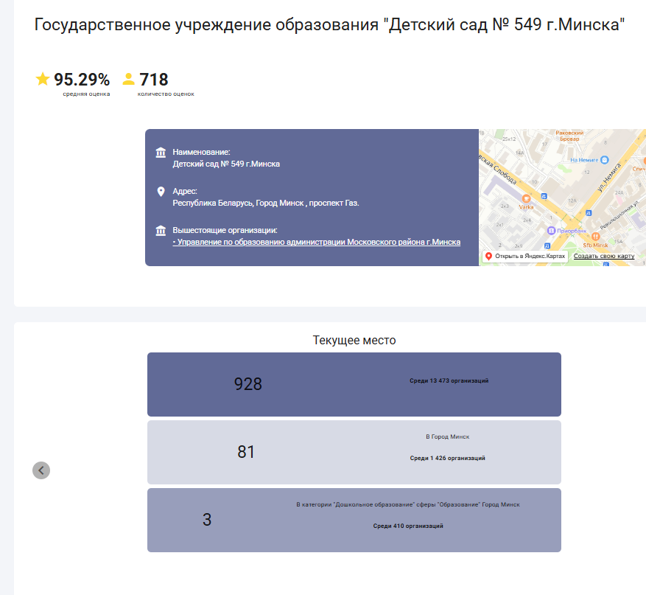Click the building icon next to Наименование

click(161, 153)
